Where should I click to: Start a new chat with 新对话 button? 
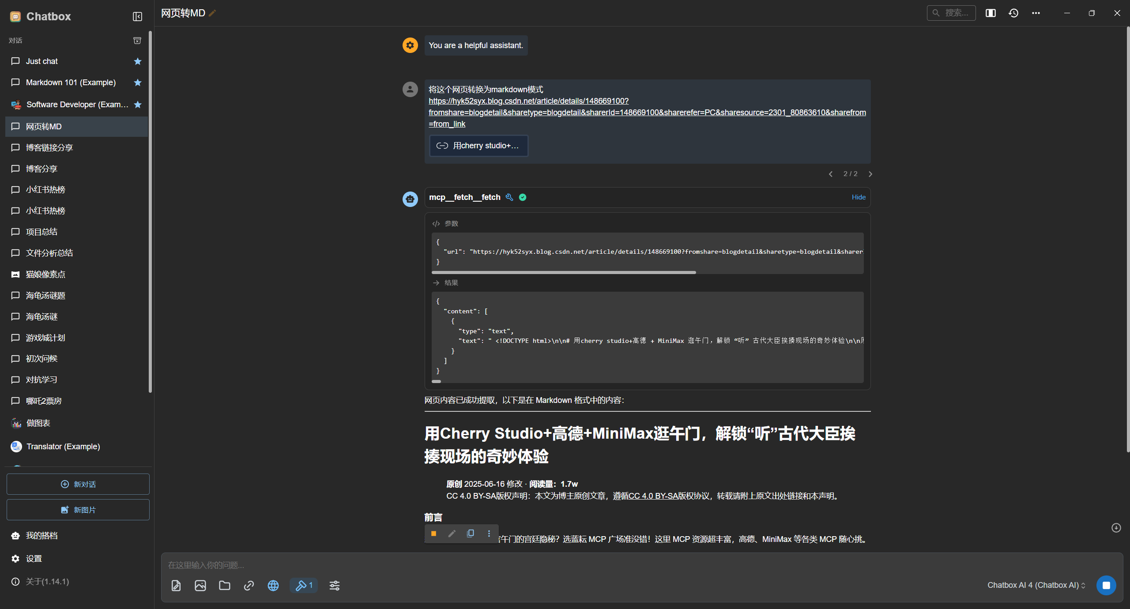(78, 484)
